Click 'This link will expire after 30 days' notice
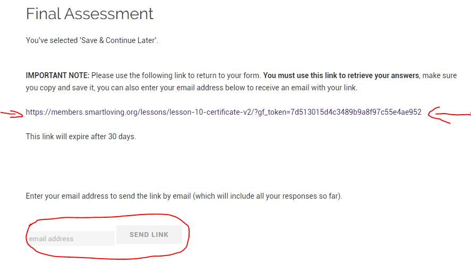The width and height of the screenshot is (471, 264). click(81, 137)
